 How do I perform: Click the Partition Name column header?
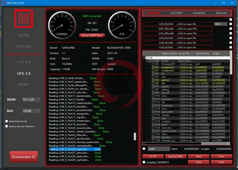pos(169,53)
